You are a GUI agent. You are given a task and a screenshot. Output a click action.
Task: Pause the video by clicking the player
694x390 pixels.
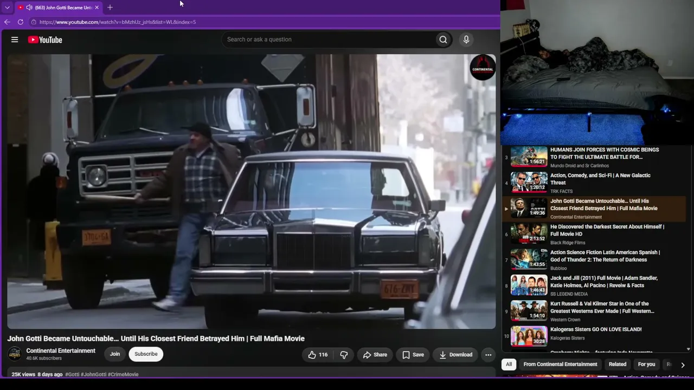coord(251,191)
